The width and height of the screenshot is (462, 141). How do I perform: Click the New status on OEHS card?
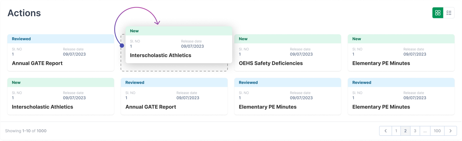243,39
